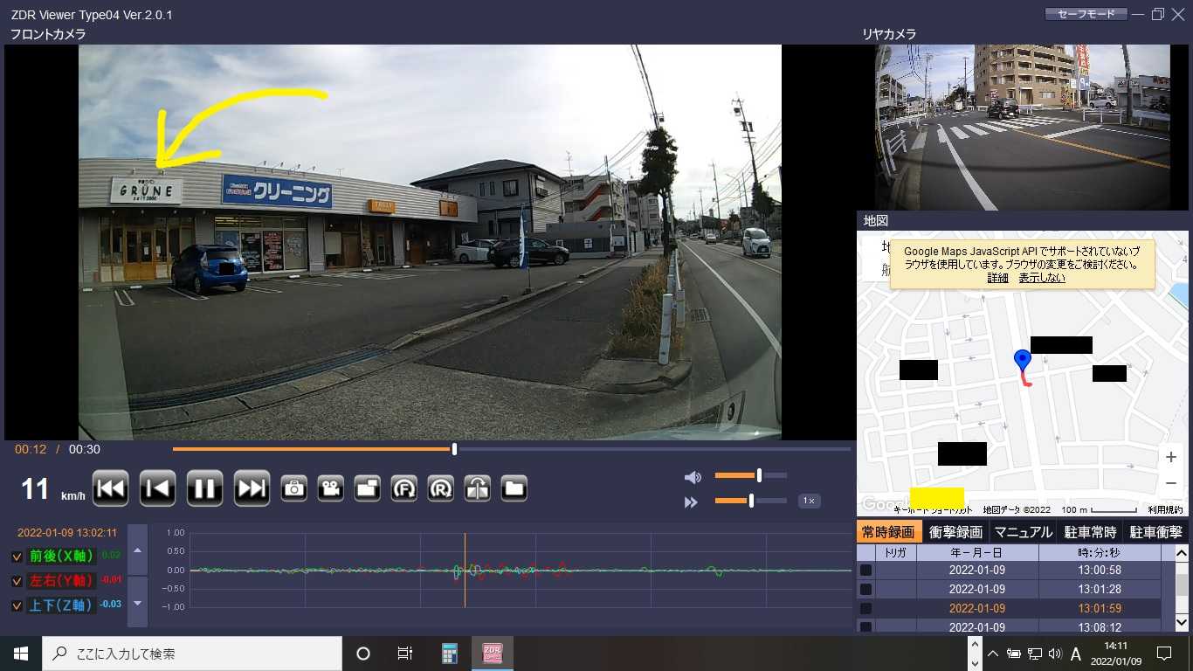The width and height of the screenshot is (1193, 671).
Task: Open the 駐車常時 tab
Action: point(1090,532)
